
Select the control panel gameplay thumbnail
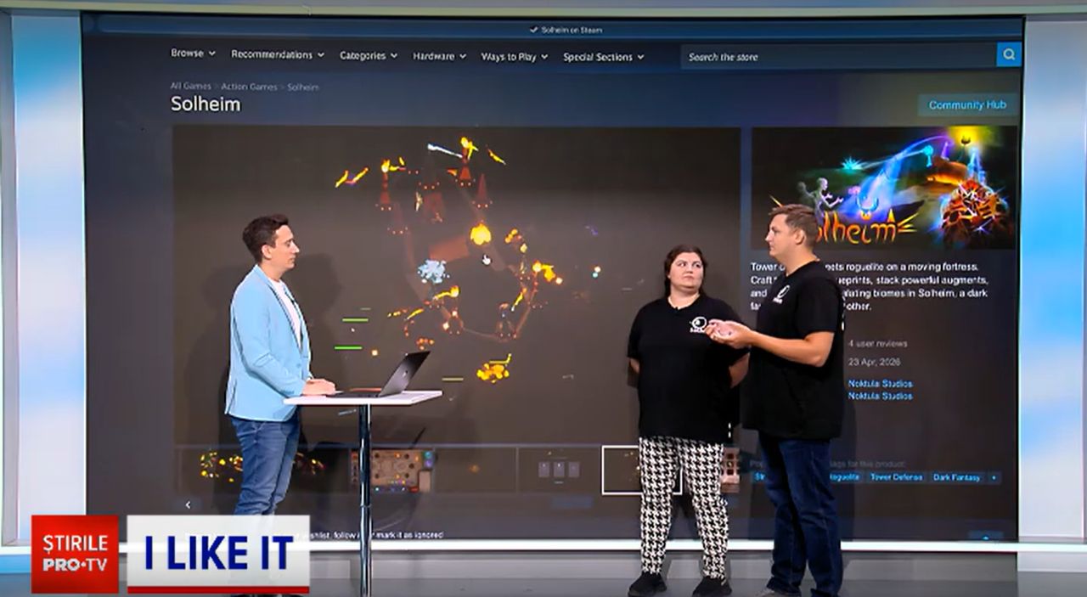coord(391,470)
